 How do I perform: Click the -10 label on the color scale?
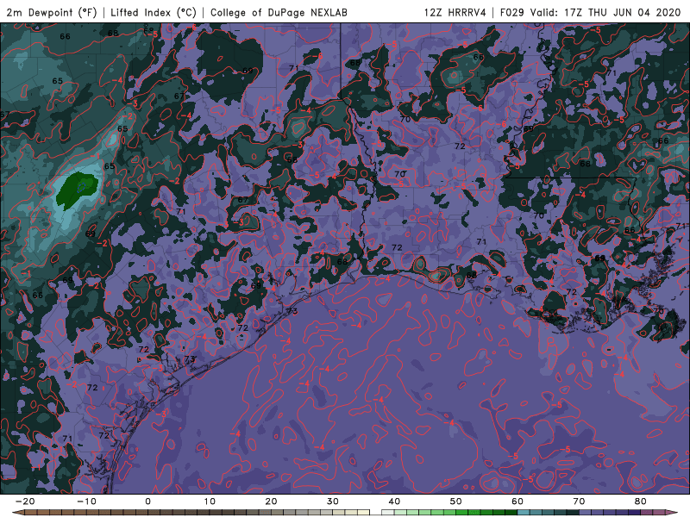86,501
